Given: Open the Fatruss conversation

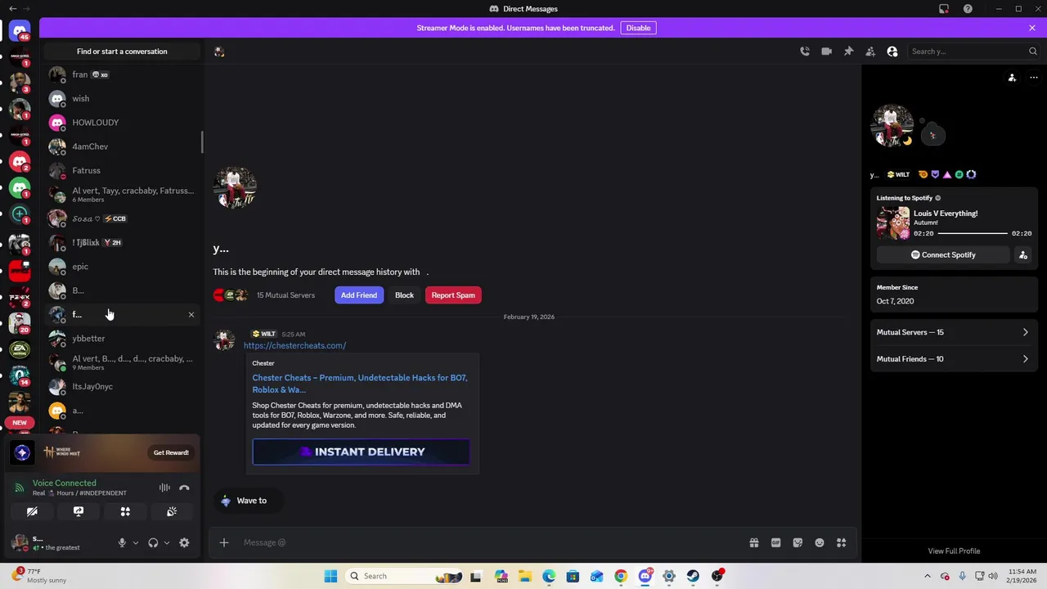Looking at the screenshot, I should (x=122, y=170).
